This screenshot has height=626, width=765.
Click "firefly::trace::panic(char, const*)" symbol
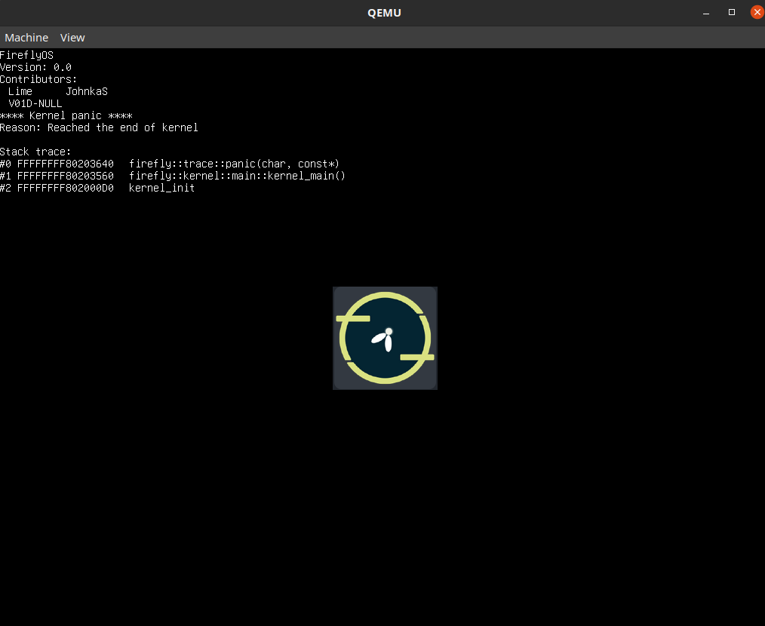click(x=234, y=164)
